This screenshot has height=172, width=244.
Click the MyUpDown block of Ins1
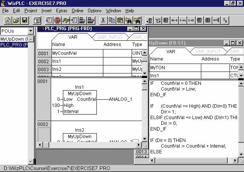point(80,102)
